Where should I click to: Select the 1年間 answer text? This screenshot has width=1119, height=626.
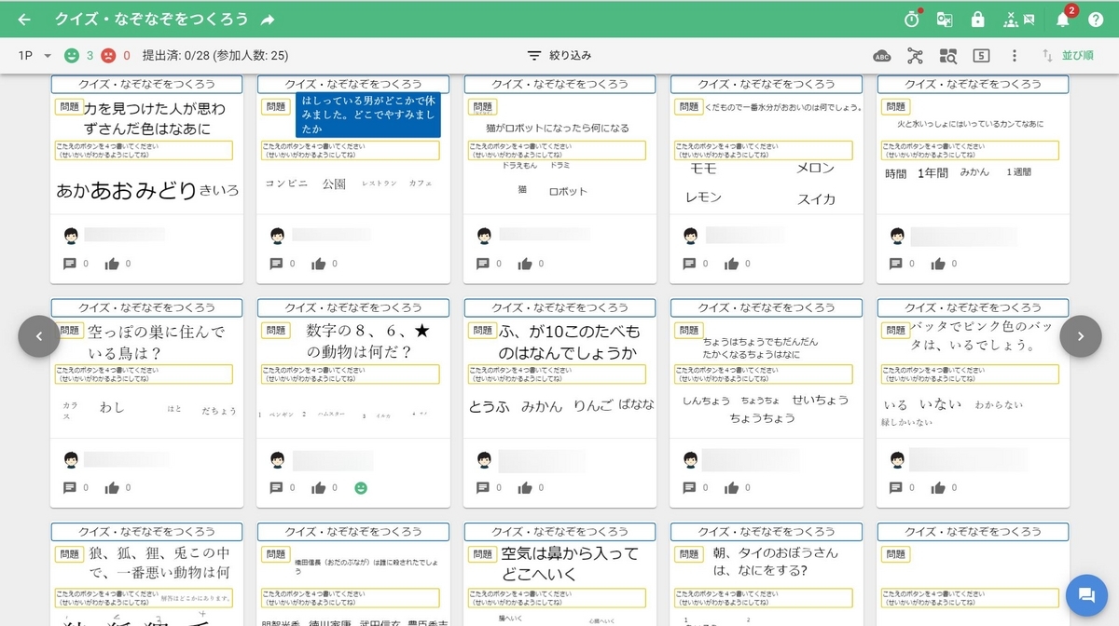pyautogui.click(x=932, y=172)
